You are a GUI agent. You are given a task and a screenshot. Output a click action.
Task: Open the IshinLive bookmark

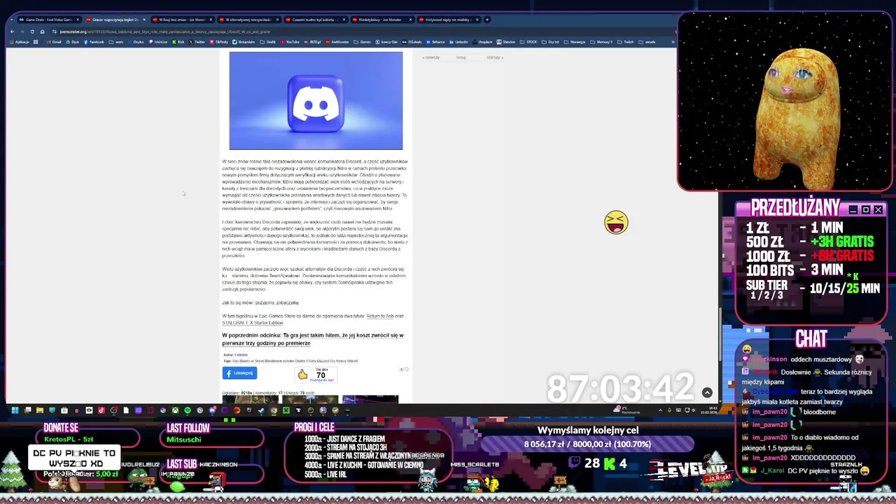pyautogui.click(x=158, y=42)
